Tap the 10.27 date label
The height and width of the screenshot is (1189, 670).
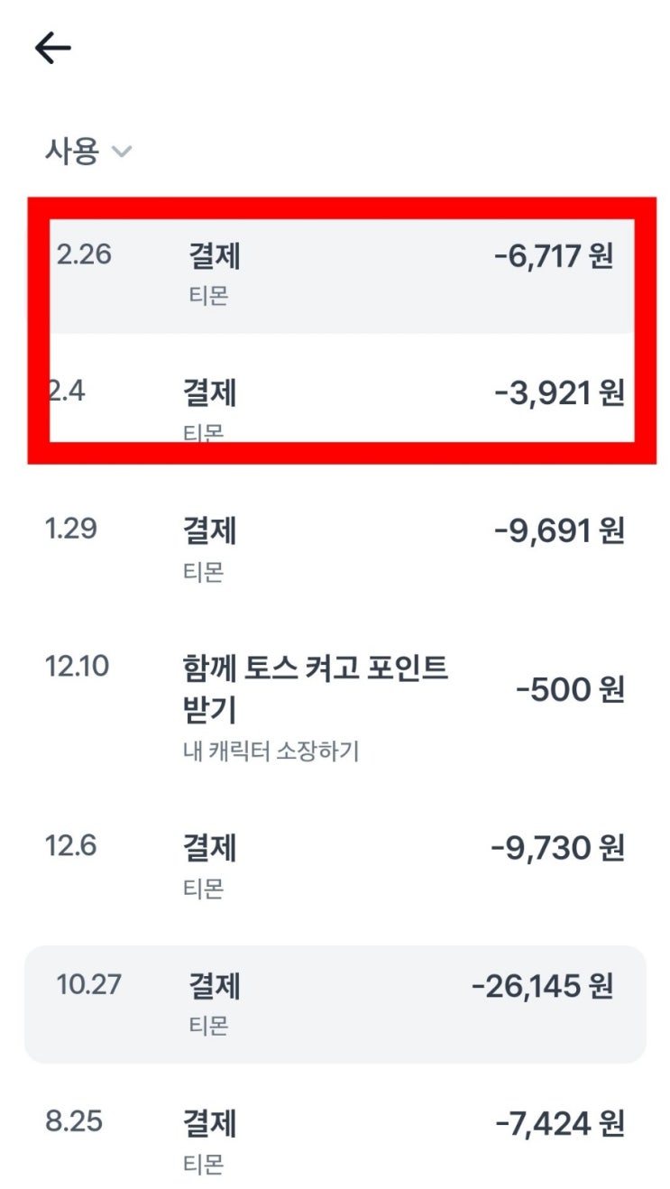click(x=88, y=985)
